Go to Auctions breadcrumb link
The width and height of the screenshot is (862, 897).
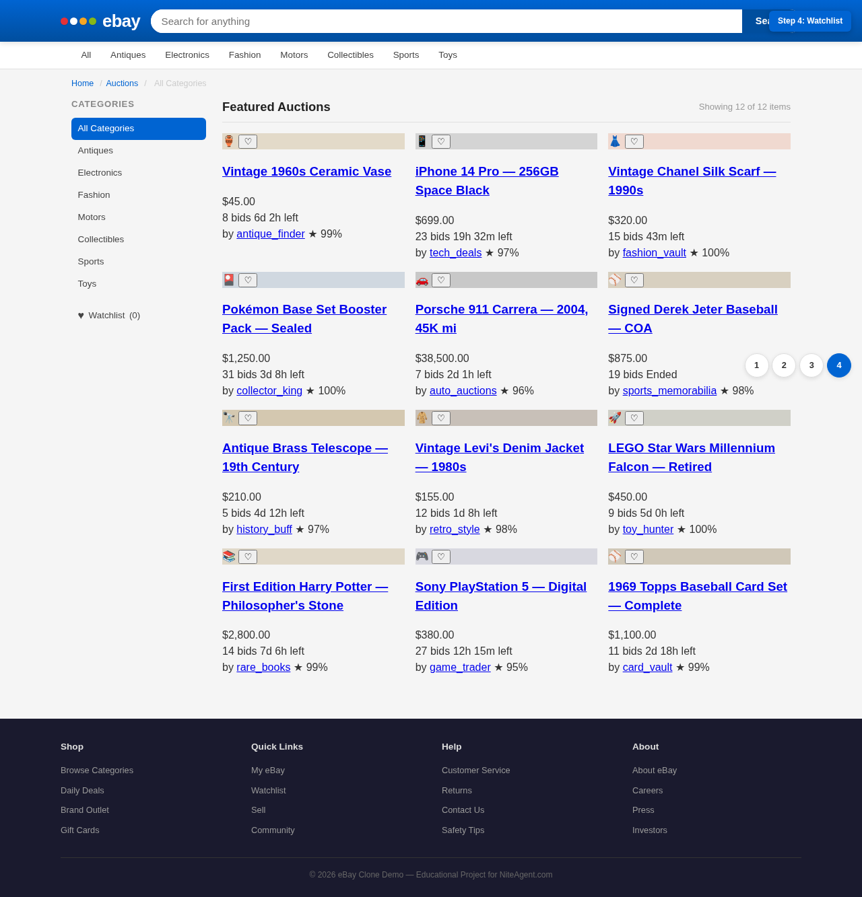point(122,83)
